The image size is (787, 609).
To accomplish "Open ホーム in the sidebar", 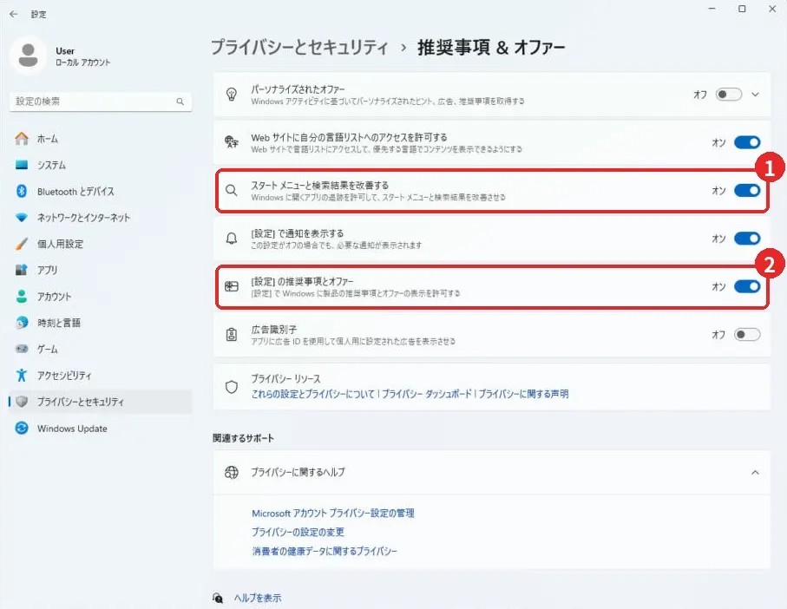I will [x=47, y=139].
